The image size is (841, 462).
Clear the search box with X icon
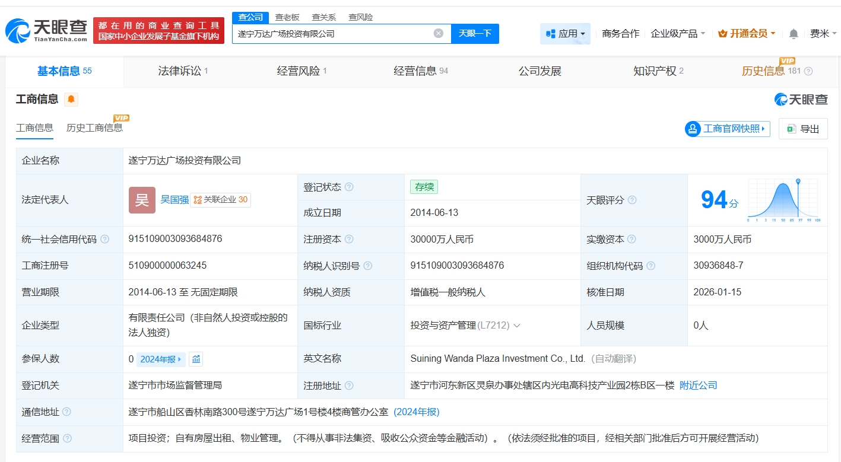[x=439, y=33]
